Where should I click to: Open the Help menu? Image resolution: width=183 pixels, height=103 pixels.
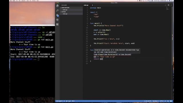37,1
